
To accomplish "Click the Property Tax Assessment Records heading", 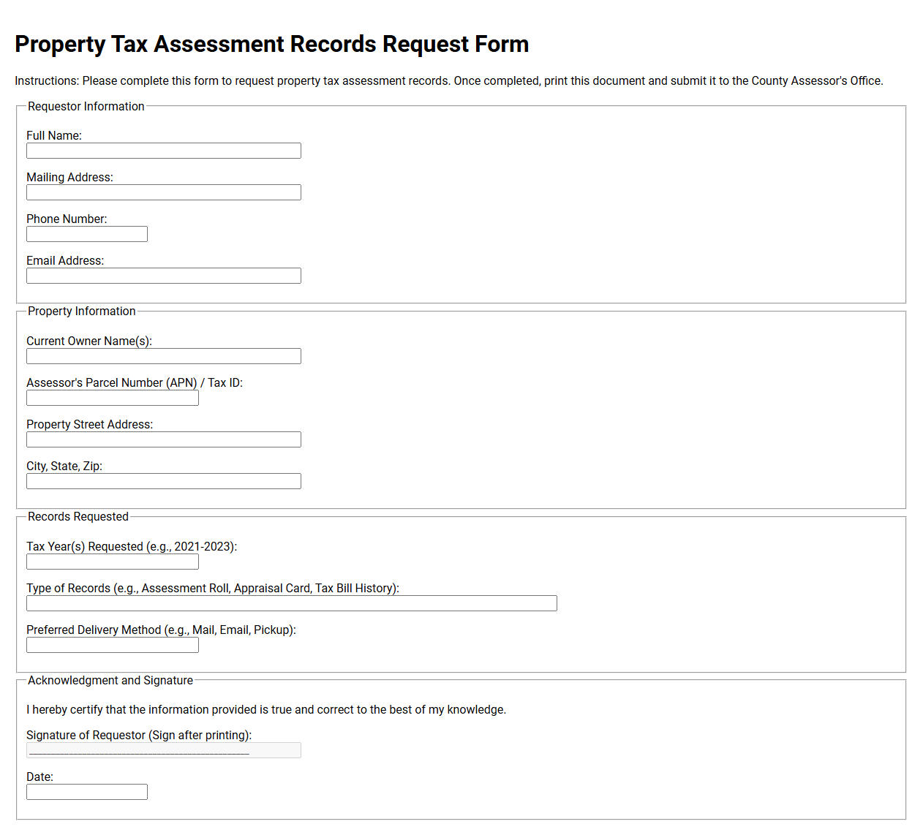I will pyautogui.click(x=271, y=44).
